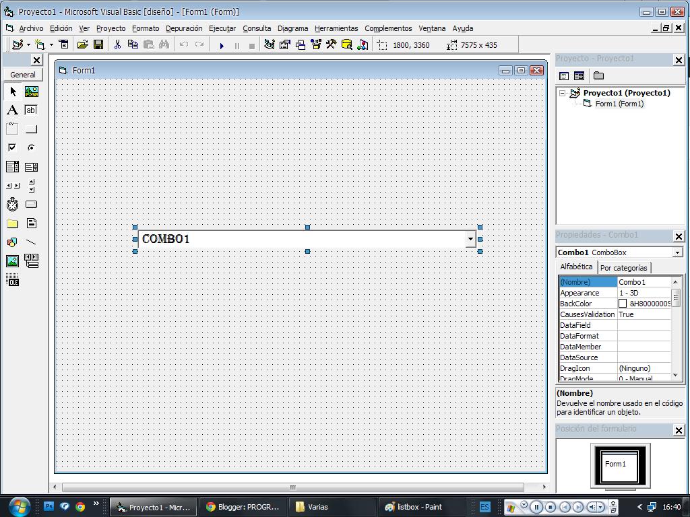Open object selector dropdown in Properties
This screenshot has width=690, height=517.
pos(677,252)
